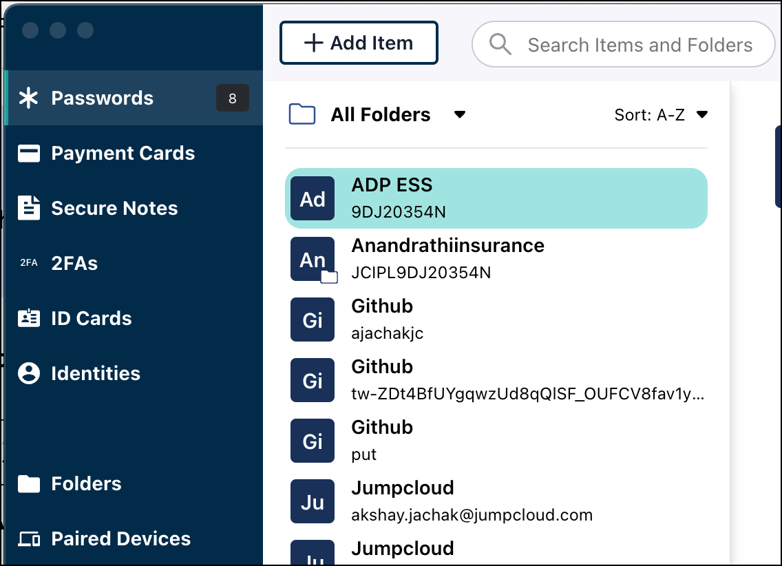Click the Folders icon in sidebar
Screen dimensions: 782x566
pos(28,484)
